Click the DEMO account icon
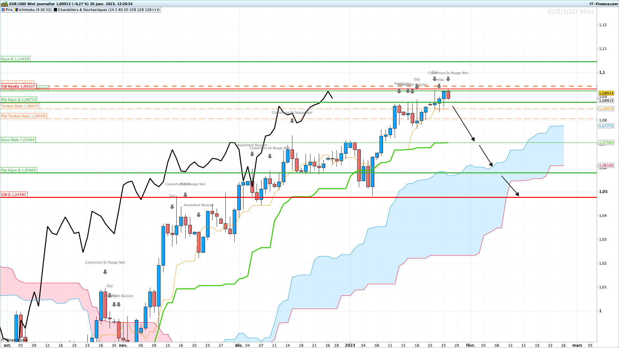Image resolution: width=619 pixels, height=348 pixels. 4,4
